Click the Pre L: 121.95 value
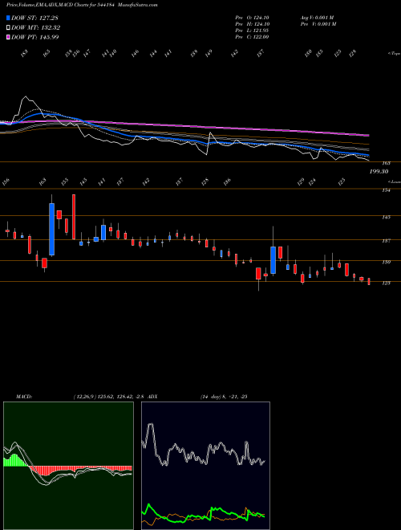The height and width of the screenshot is (530, 401). [252, 31]
